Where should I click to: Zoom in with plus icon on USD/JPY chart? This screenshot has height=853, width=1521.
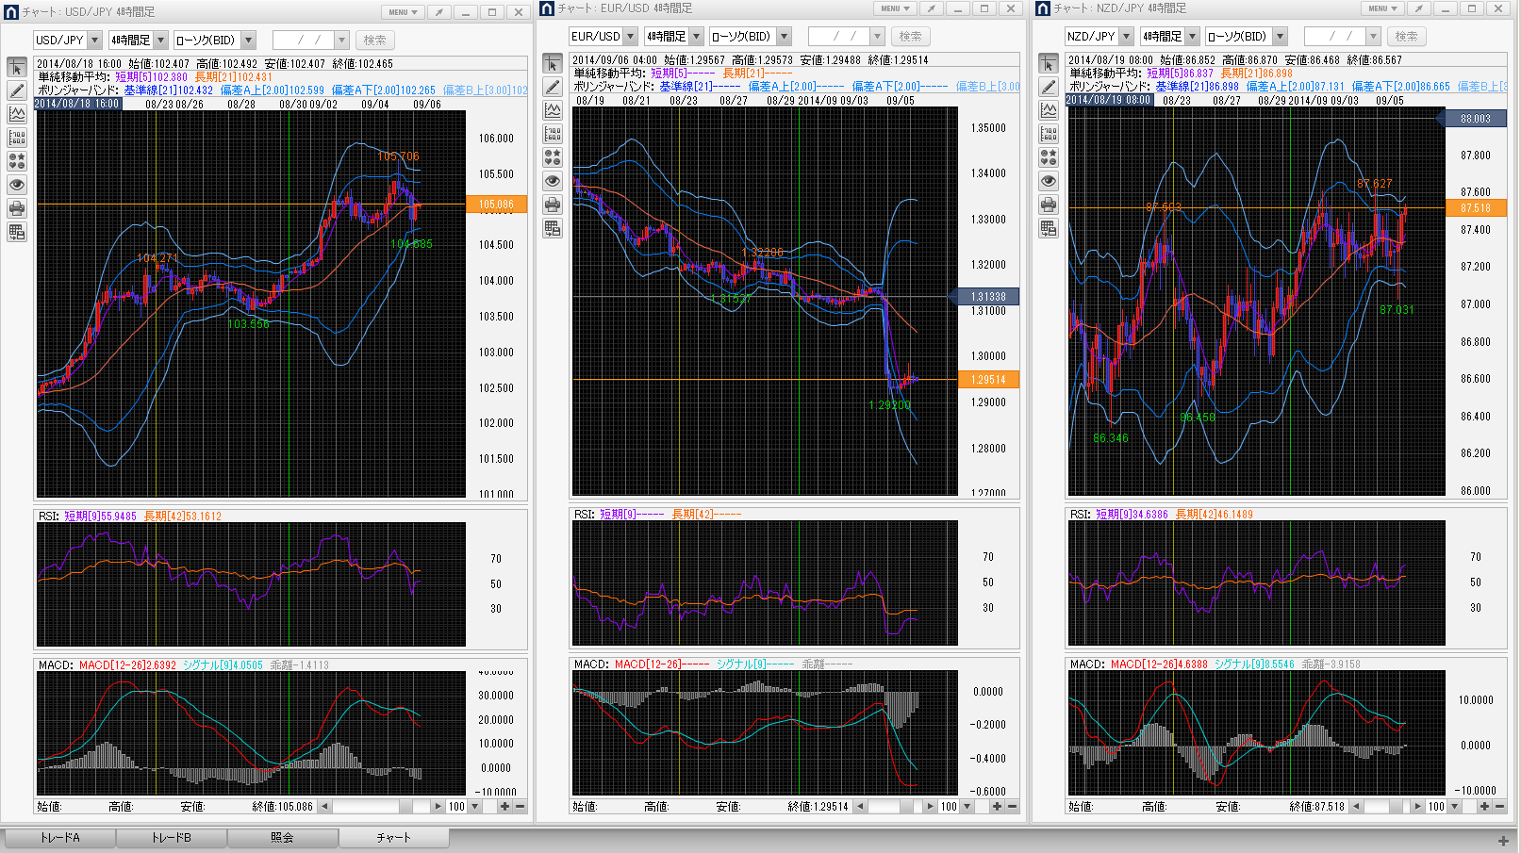click(504, 807)
